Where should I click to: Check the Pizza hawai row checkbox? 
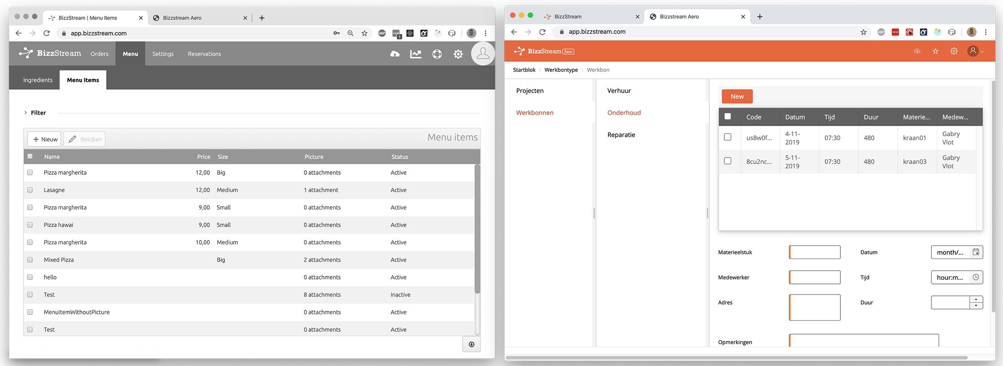pos(30,225)
